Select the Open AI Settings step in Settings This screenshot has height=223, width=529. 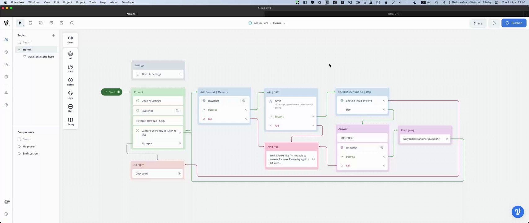[158, 74]
